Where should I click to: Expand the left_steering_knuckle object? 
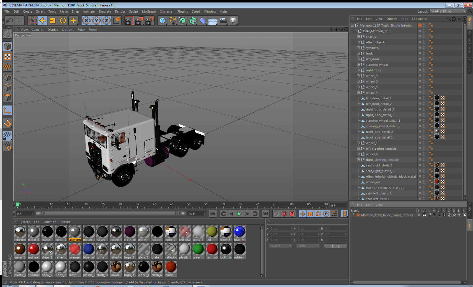click(358, 149)
